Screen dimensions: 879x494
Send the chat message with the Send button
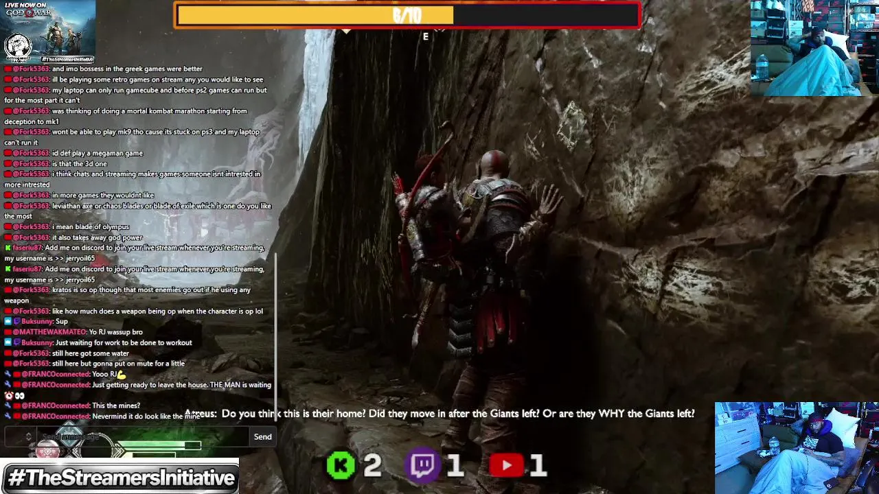point(262,437)
